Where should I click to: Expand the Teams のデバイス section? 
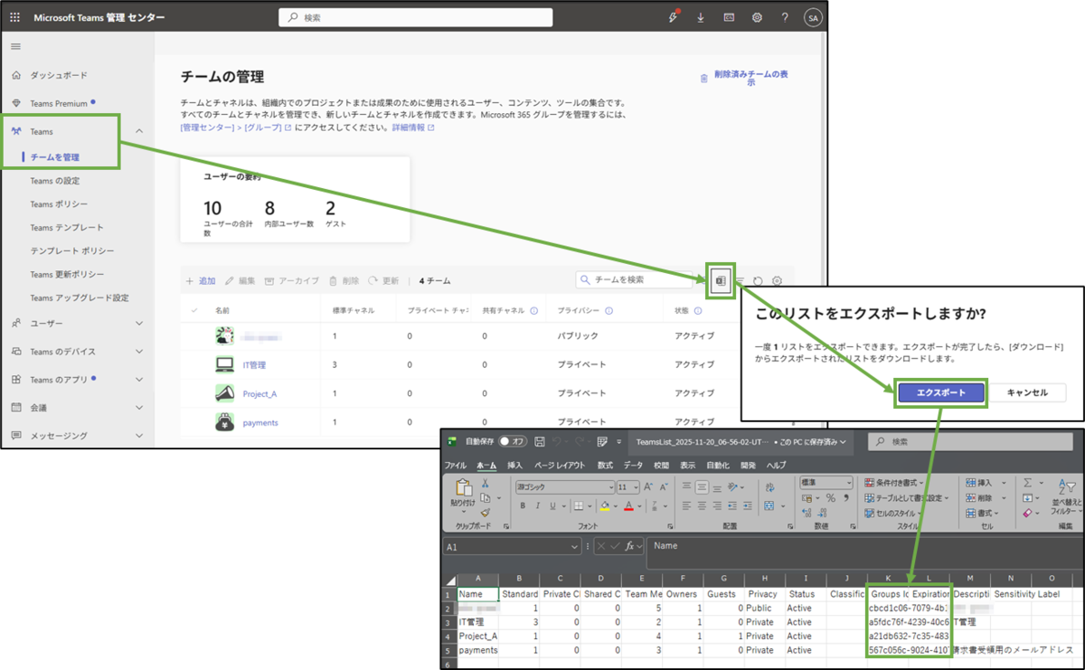pyautogui.click(x=139, y=351)
